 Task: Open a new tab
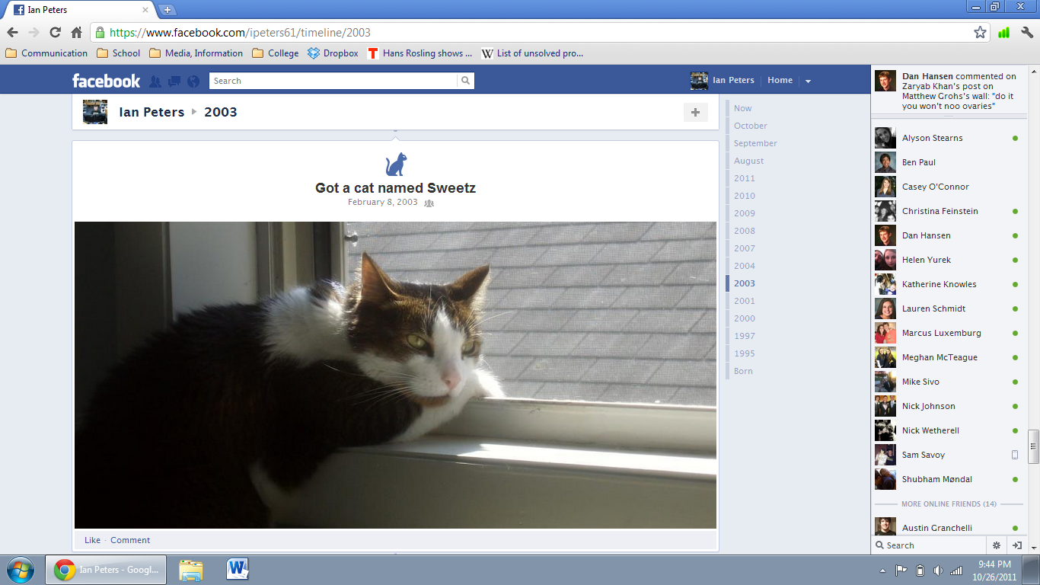(167, 10)
